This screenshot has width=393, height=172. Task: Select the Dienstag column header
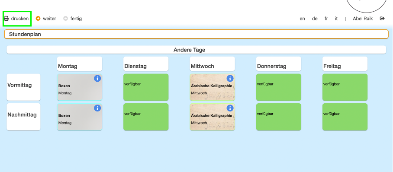[x=146, y=64]
